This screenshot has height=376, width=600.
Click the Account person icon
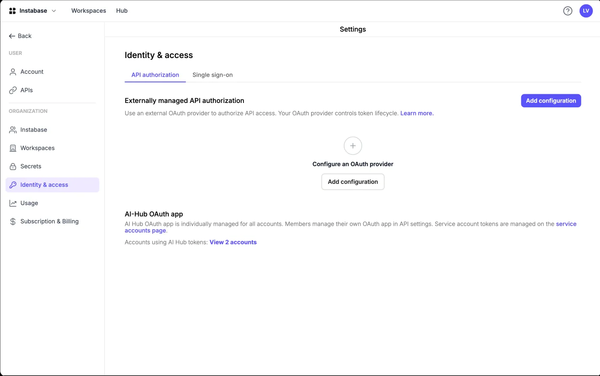13,72
